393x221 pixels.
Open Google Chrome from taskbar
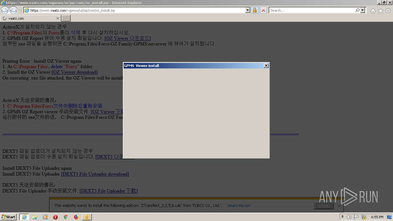pyautogui.click(x=66, y=217)
